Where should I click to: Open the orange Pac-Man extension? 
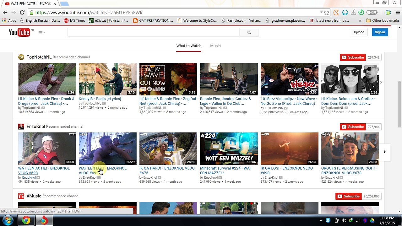point(336,13)
